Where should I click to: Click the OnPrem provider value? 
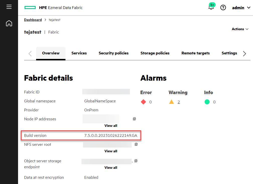click(x=91, y=110)
